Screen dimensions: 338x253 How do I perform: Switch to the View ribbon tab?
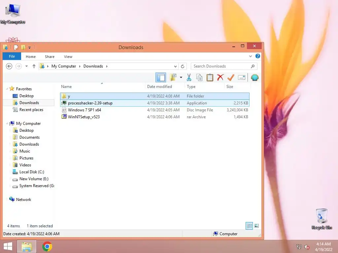pyautogui.click(x=68, y=57)
